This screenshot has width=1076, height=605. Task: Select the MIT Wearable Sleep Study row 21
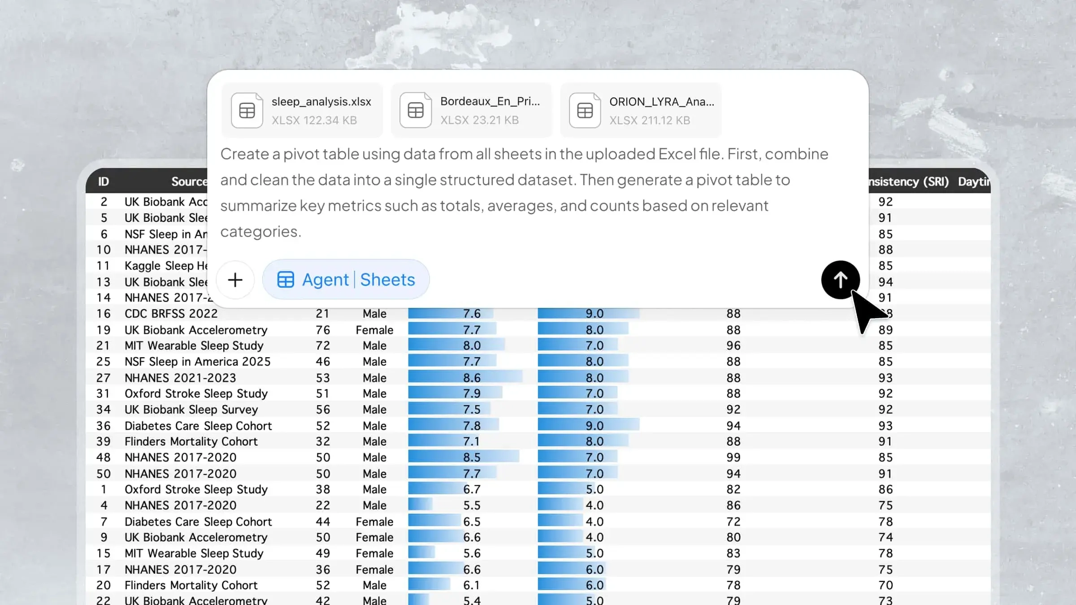538,346
